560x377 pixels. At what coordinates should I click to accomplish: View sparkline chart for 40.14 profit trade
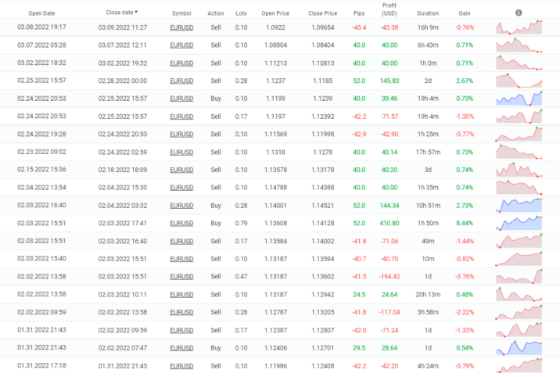tap(519, 152)
